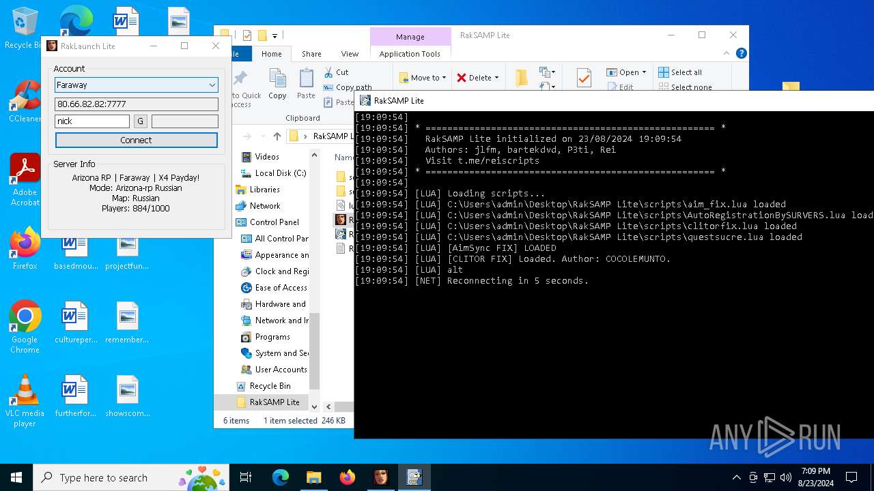Viewport: 874px width, 491px height.
Task: Click the Properties checkmark icon in ribbon
Action: pyautogui.click(x=584, y=78)
